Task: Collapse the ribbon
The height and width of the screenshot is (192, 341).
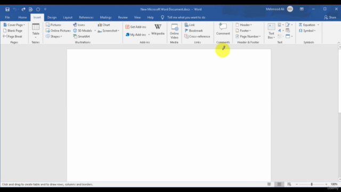Action: coord(339,43)
